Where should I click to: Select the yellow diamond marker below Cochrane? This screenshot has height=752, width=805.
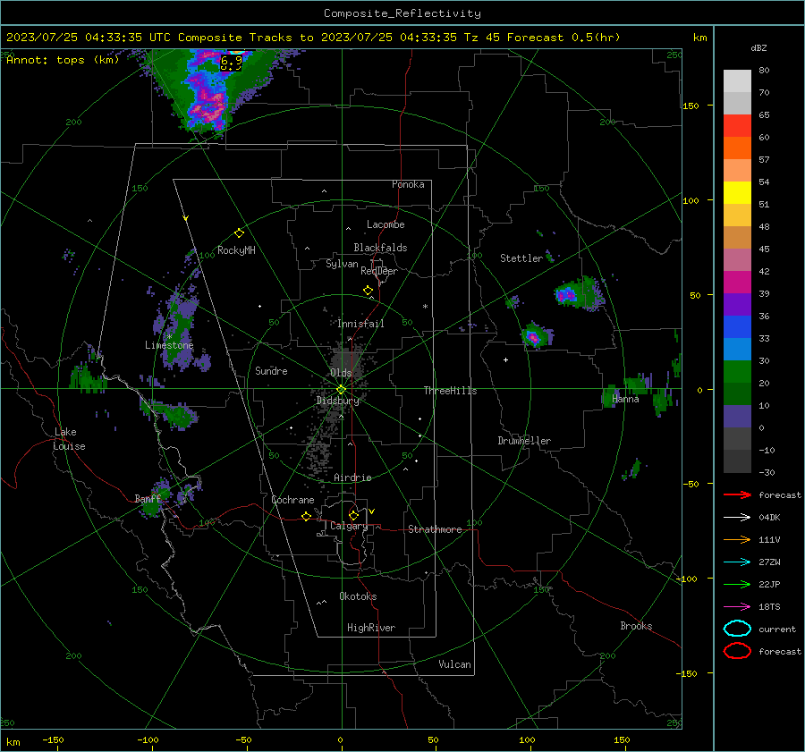(x=306, y=517)
